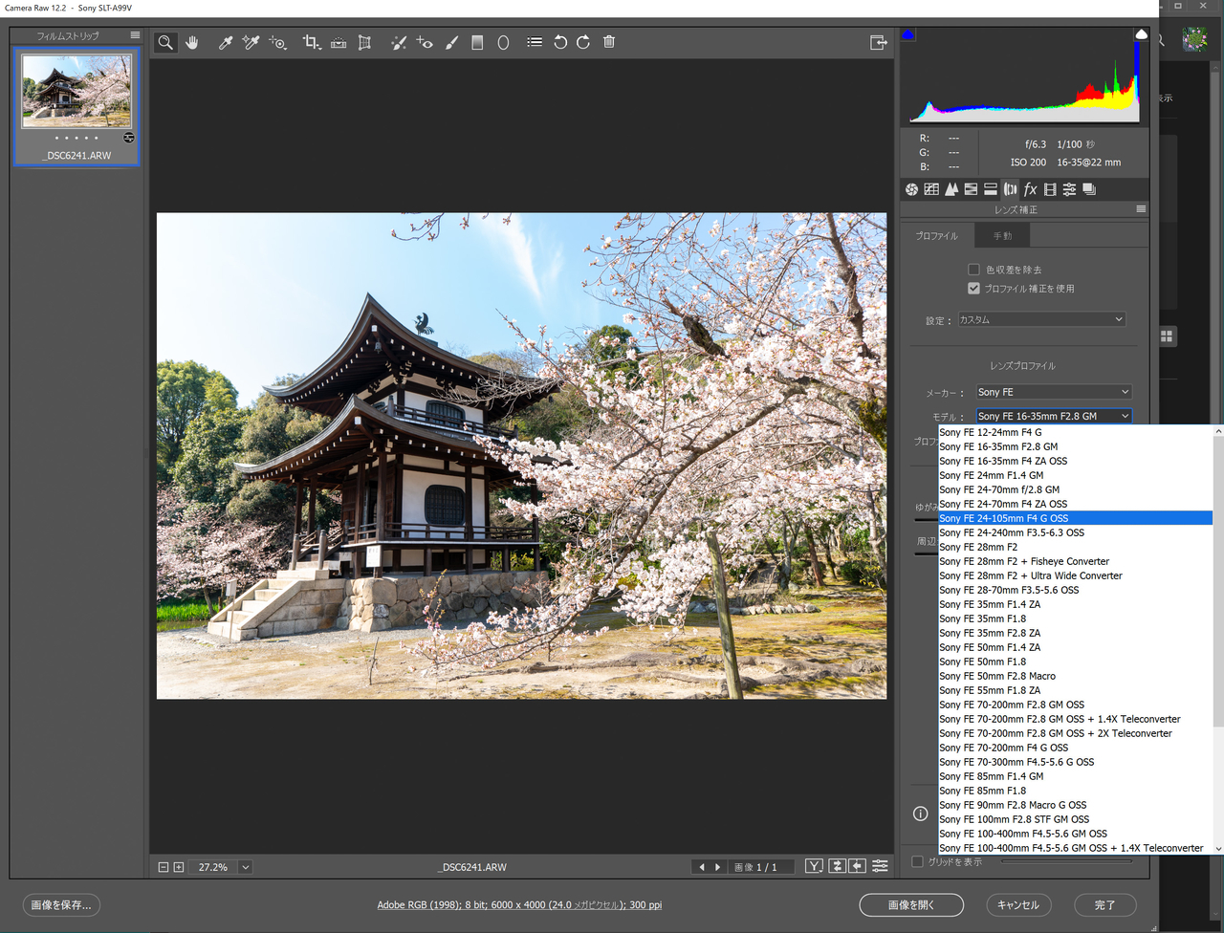
Task: Open the Basic panel aperture icon
Action: coord(911,189)
